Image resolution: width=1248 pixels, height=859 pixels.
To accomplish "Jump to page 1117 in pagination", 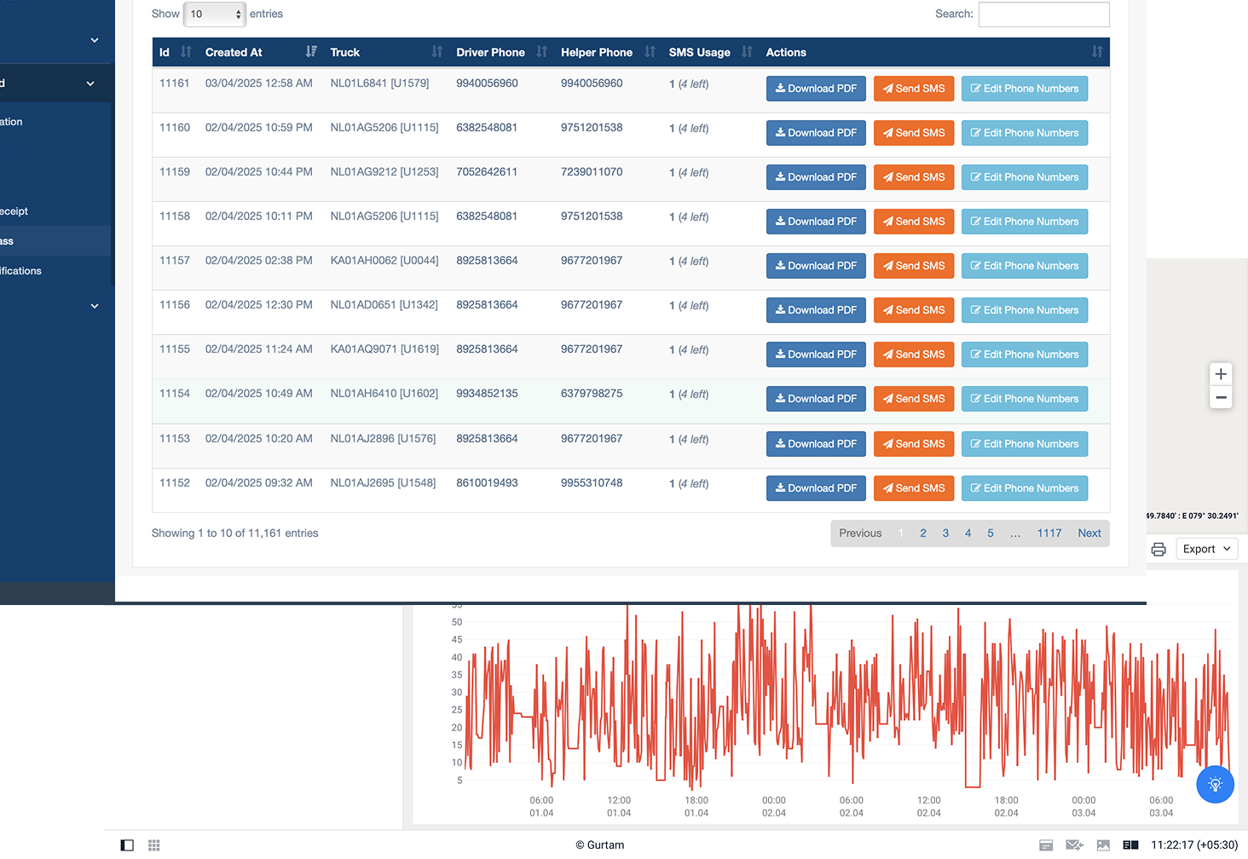I will tap(1049, 533).
